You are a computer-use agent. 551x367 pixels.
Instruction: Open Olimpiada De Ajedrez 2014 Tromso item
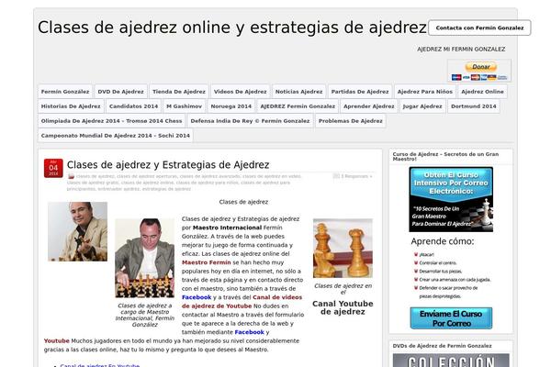pyautogui.click(x=111, y=121)
